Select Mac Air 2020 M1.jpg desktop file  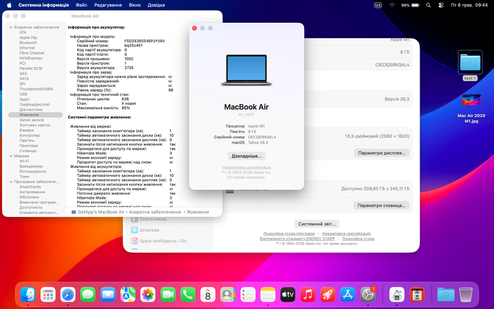pyautogui.click(x=471, y=109)
